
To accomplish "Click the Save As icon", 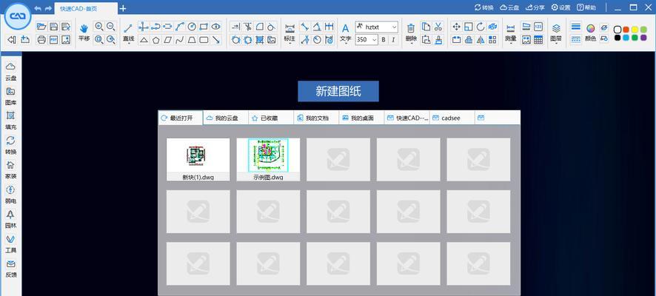I will (x=66, y=27).
